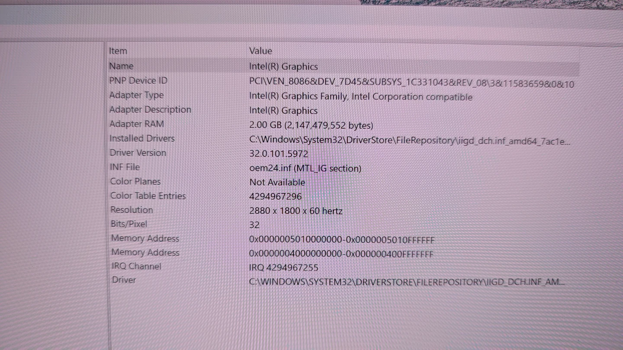This screenshot has height=350, width=623.
Task: Select the oem24.inf (MTL_IG section) value
Action: [305, 168]
